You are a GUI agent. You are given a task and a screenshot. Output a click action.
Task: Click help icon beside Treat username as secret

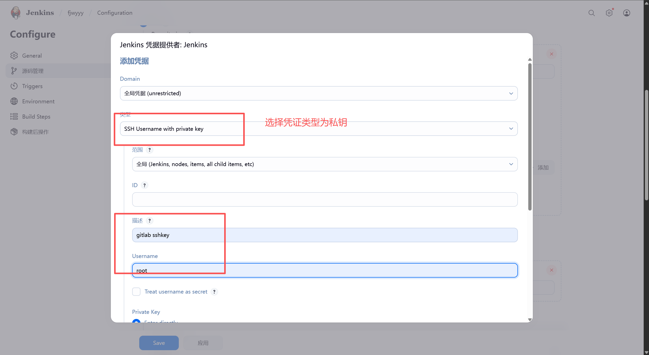point(214,292)
